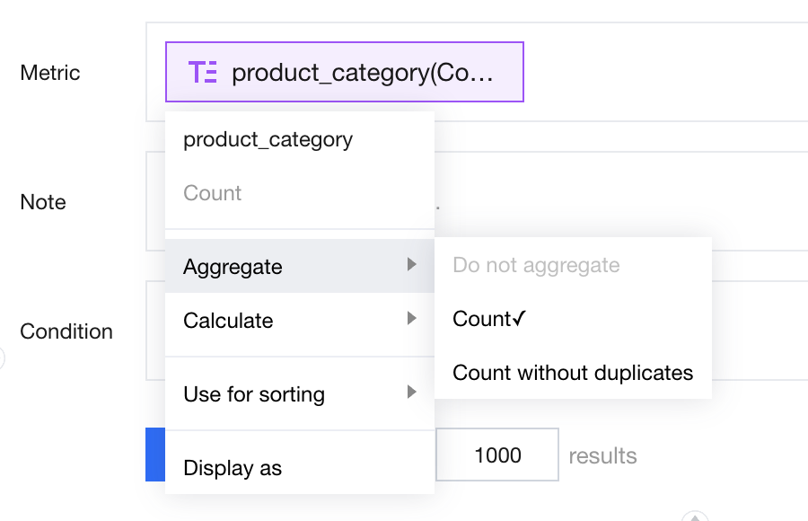Click empty area of the Metric field
This screenshot has height=521, width=808.
[x=664, y=73]
